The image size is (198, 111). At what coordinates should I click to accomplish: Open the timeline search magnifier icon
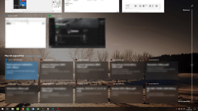tap(192, 6)
